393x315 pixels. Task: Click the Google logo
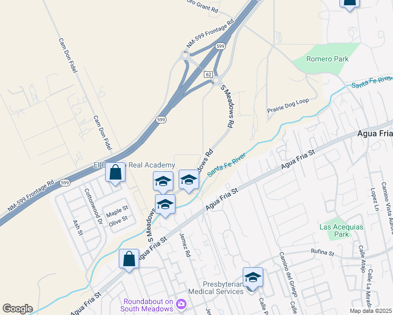pyautogui.click(x=17, y=309)
